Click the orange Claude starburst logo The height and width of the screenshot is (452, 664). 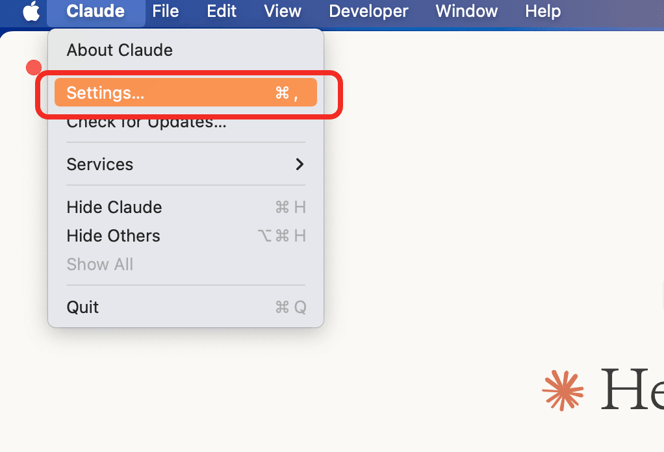pyautogui.click(x=563, y=390)
